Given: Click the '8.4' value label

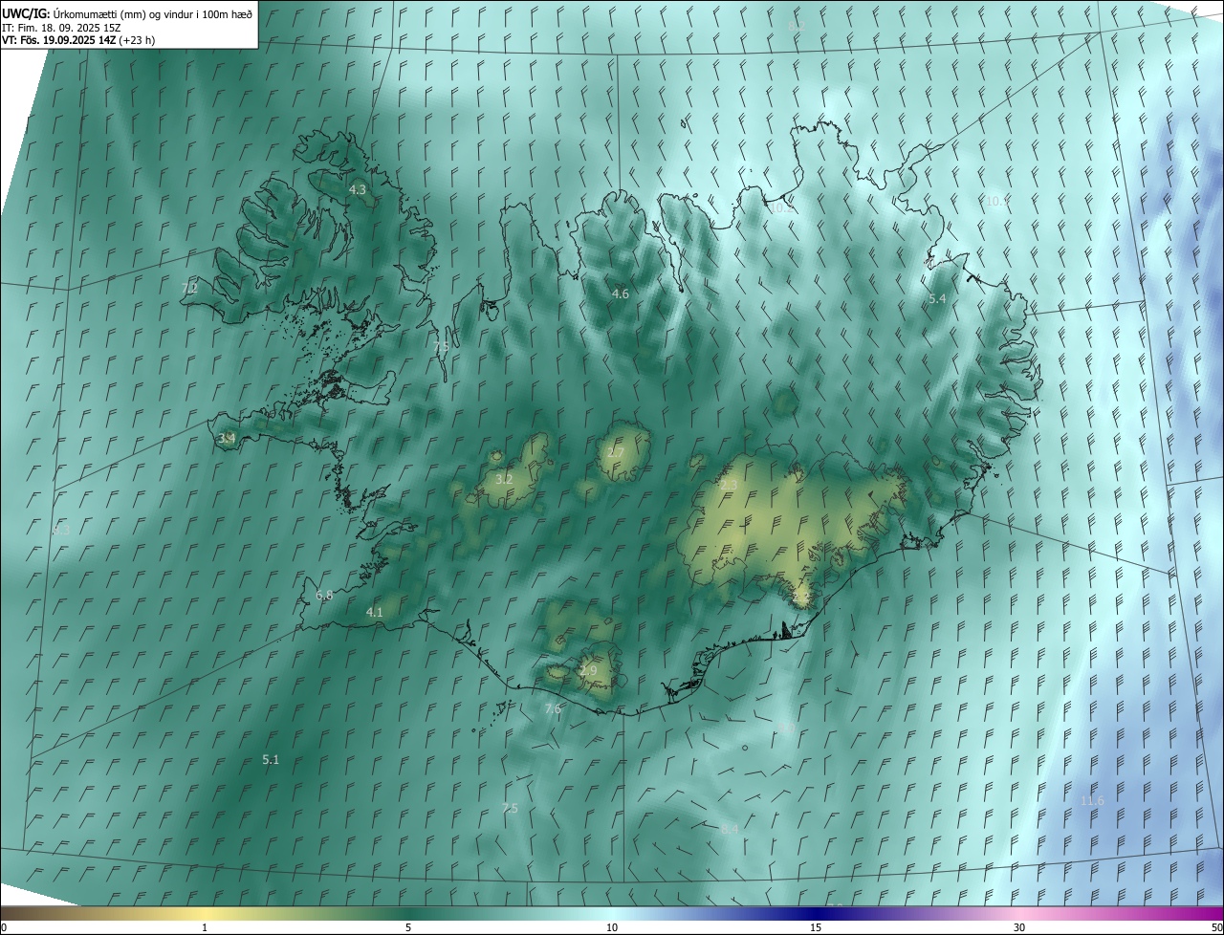Looking at the screenshot, I should [730, 829].
